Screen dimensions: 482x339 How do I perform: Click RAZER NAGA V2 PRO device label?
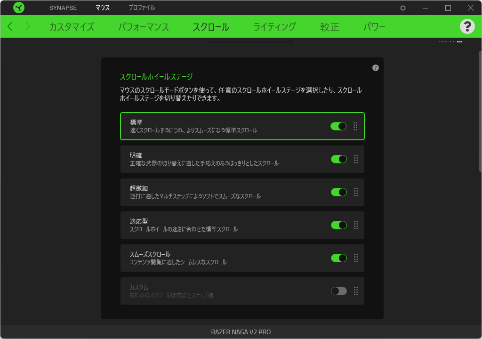pos(241,332)
